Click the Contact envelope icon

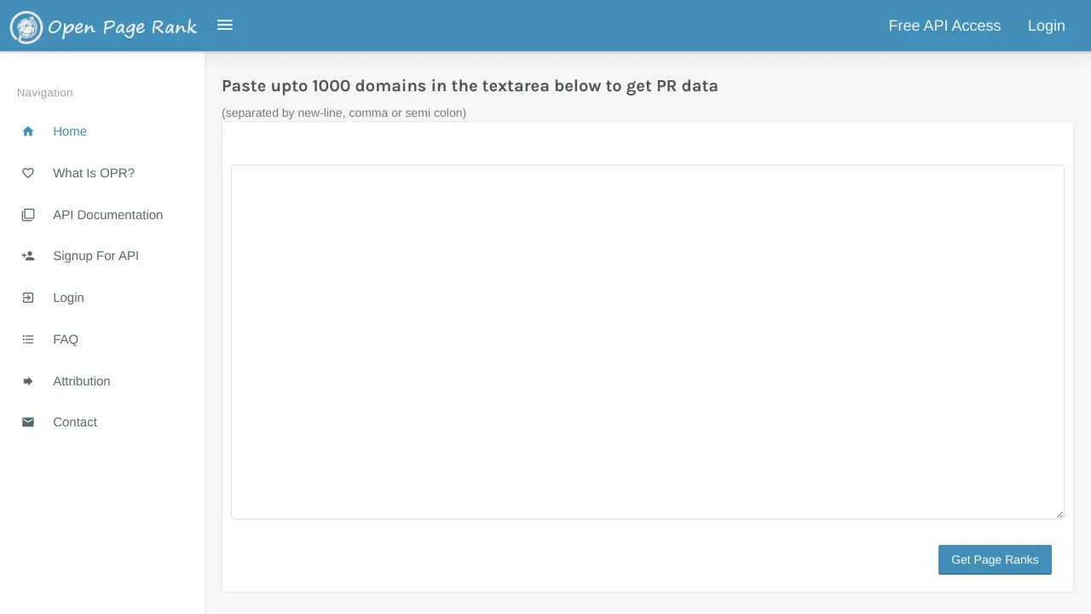pyautogui.click(x=28, y=422)
